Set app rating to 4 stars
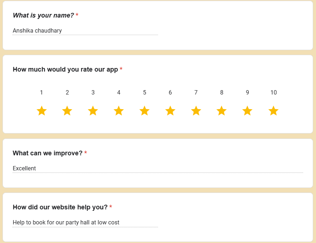 pyautogui.click(x=119, y=111)
